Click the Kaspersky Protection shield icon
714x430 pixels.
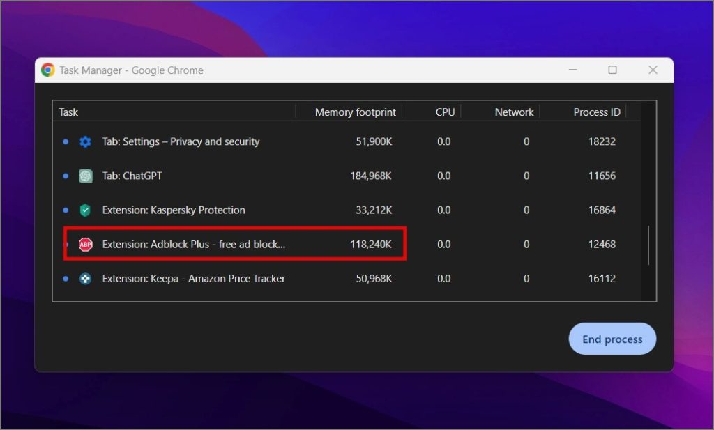tap(85, 210)
